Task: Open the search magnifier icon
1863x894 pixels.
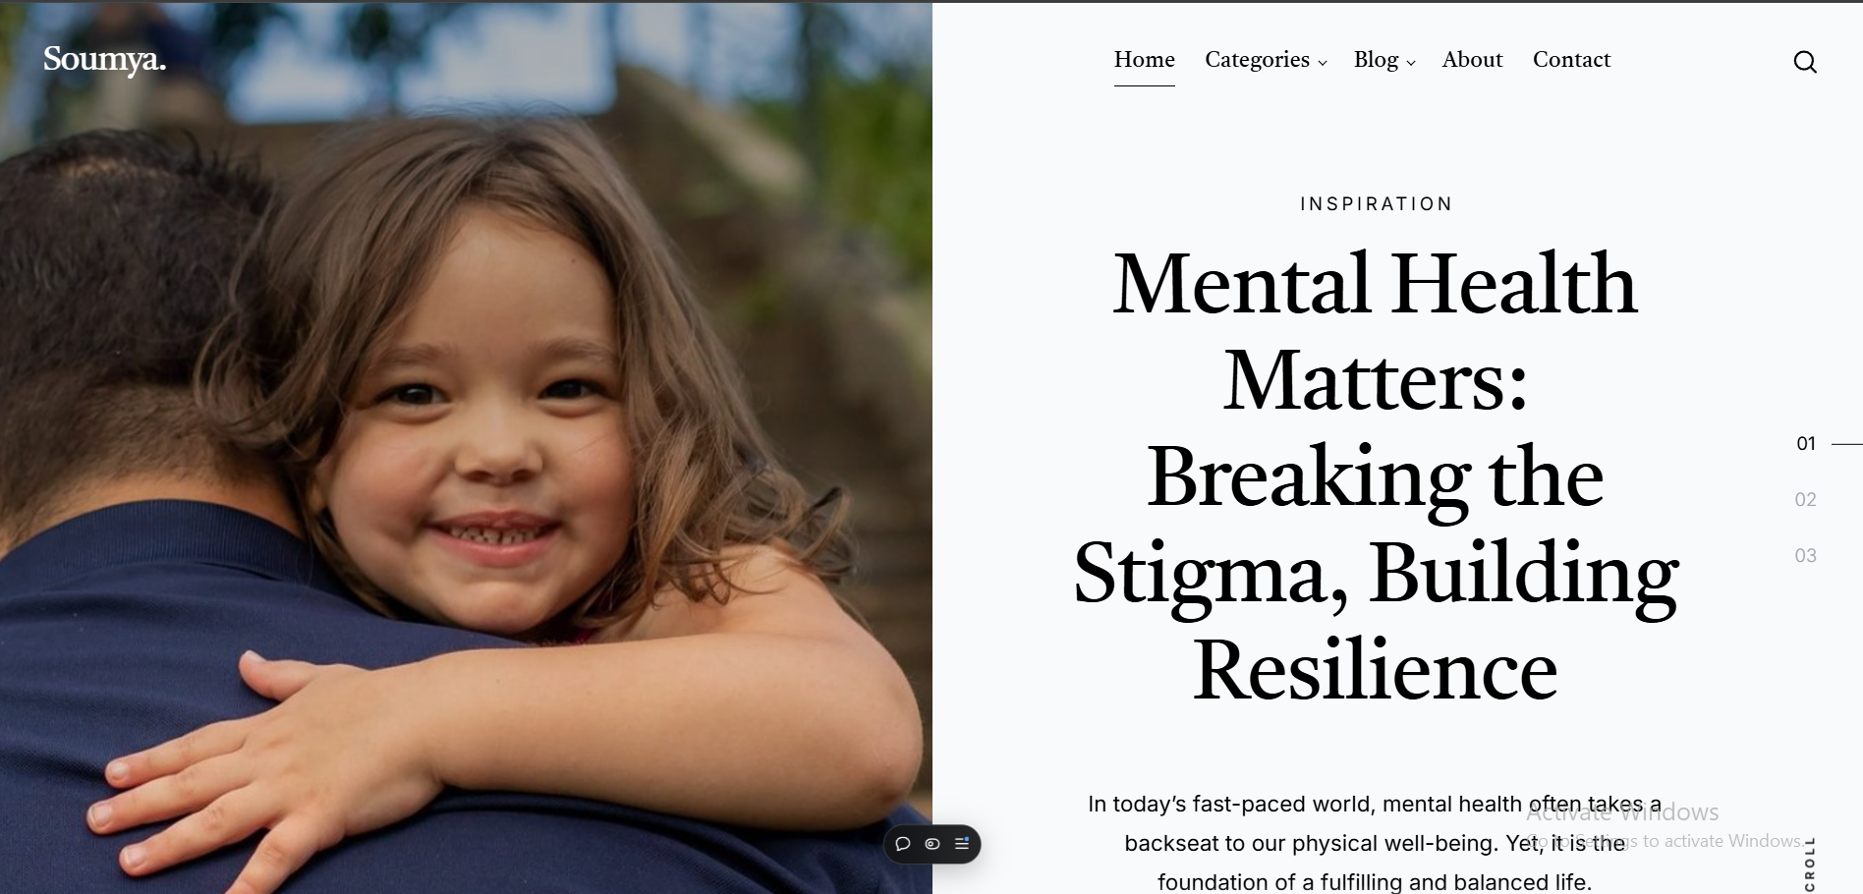Action: point(1804,62)
